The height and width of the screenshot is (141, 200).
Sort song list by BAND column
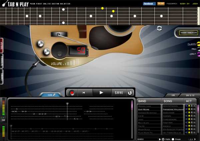tap(149, 101)
